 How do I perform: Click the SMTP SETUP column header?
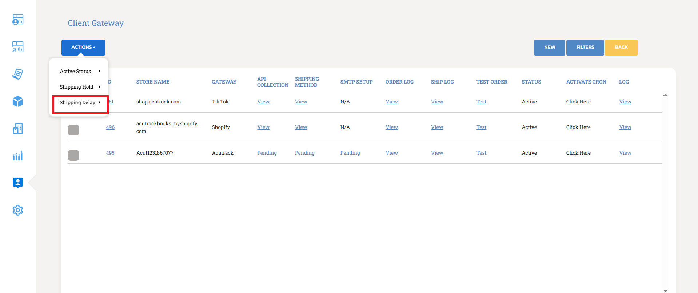click(356, 82)
